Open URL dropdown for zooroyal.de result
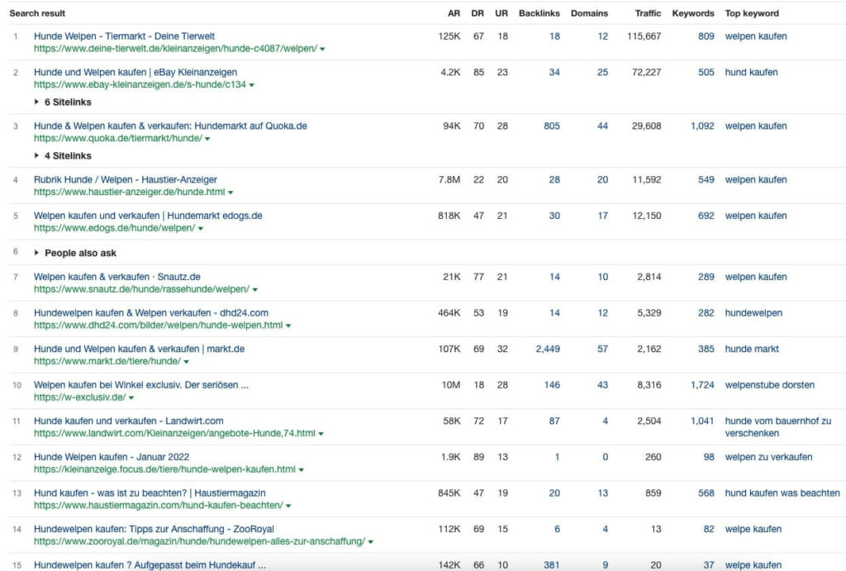This screenshot has height=571, width=846. (371, 541)
